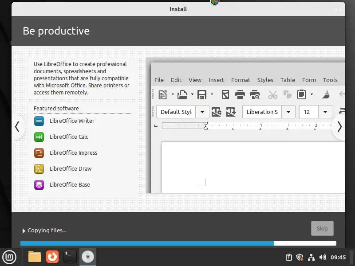Screen dimensions: 355x266
Task: Click the Default Style text field
Action: (176, 112)
